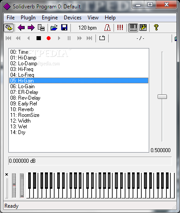The height and width of the screenshot is (213, 180).
Task: Skip to beginning in transport bar
Action: (x=8, y=38)
